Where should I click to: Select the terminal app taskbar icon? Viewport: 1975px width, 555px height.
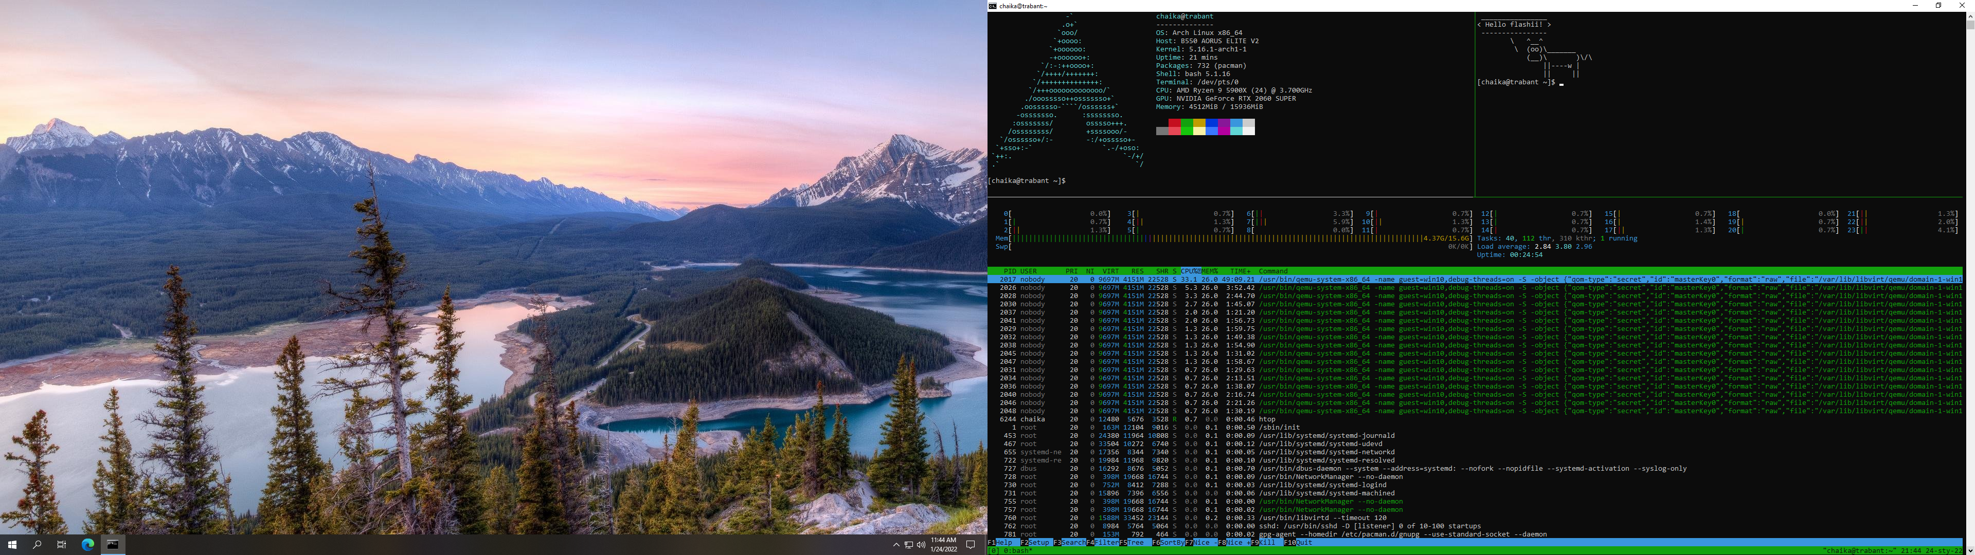point(113,545)
